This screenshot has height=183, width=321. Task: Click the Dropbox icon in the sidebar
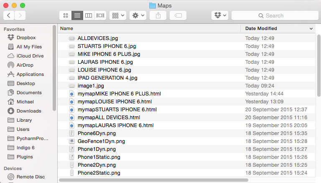(x=11, y=38)
